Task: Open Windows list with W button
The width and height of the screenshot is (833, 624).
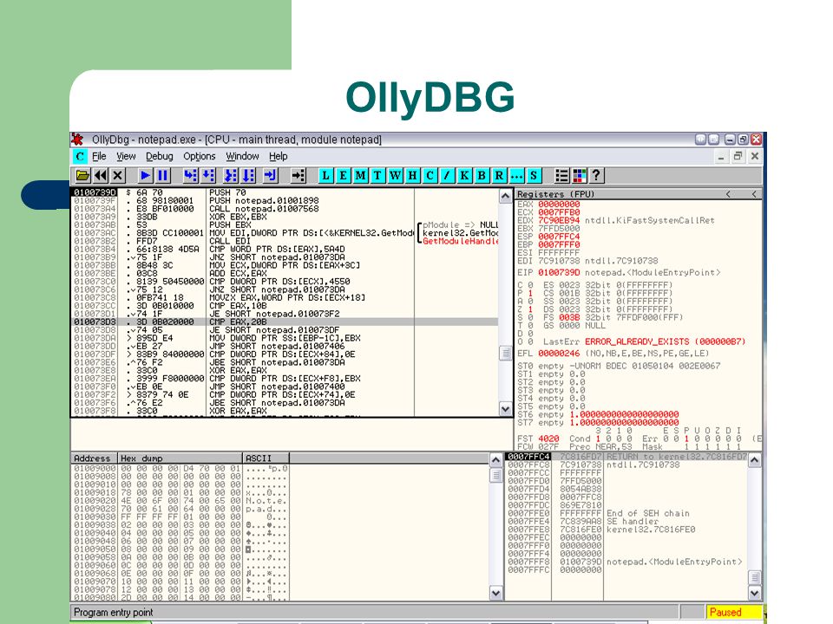Action: (396, 176)
